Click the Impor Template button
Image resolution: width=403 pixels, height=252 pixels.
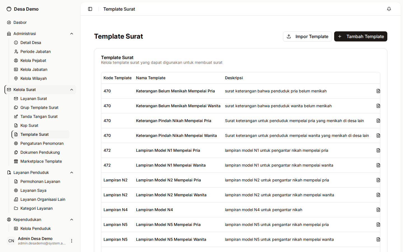307,36
